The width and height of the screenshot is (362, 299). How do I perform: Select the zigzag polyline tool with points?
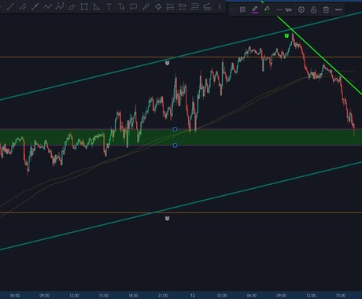60,7
